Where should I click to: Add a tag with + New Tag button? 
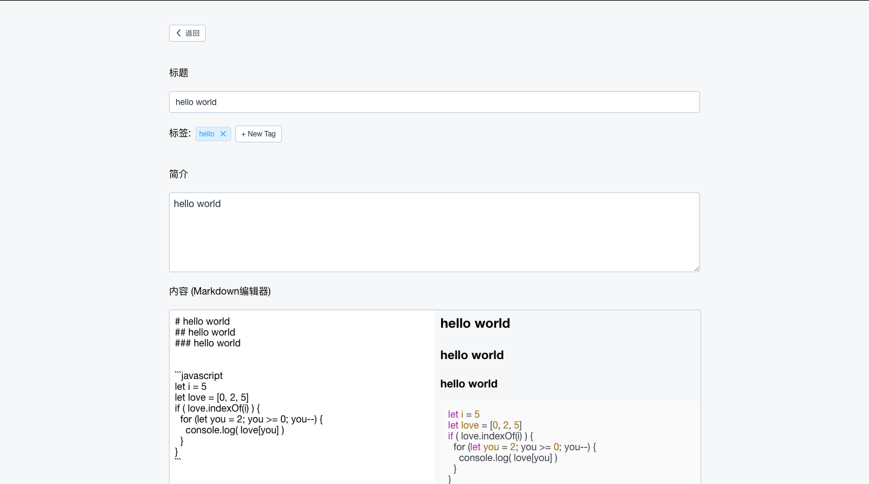pyautogui.click(x=258, y=134)
